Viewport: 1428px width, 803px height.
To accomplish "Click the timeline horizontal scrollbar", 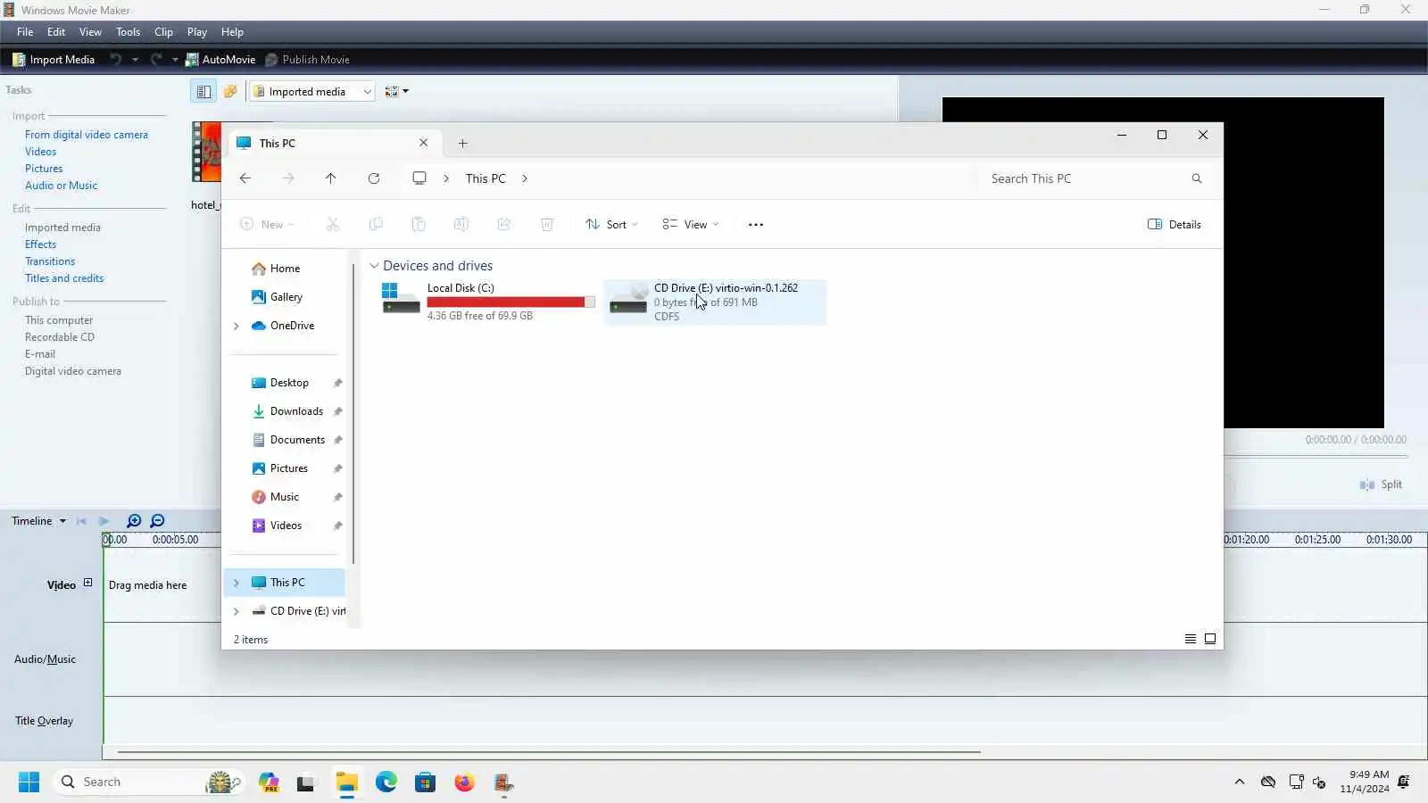I will (x=549, y=752).
